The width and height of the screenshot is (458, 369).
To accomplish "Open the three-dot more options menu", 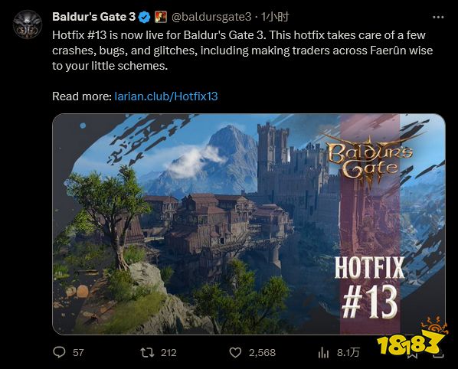I will 438,18.
